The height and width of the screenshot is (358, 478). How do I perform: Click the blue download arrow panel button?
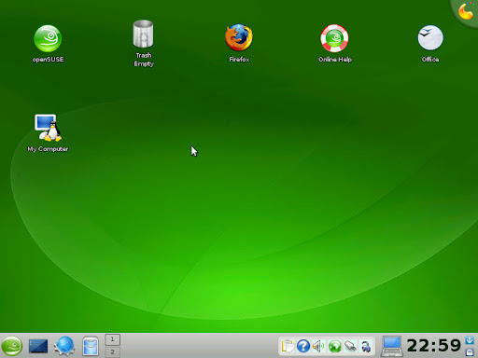[x=470, y=339]
